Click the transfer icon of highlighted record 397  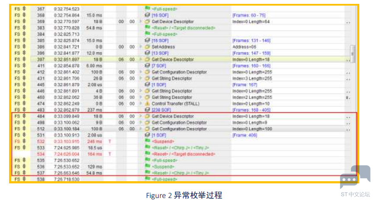point(147,59)
